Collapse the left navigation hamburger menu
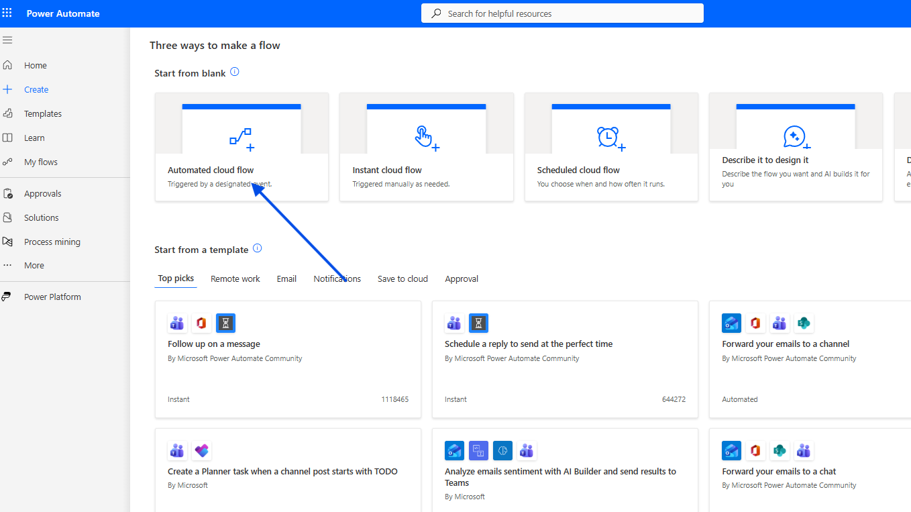 coord(7,40)
